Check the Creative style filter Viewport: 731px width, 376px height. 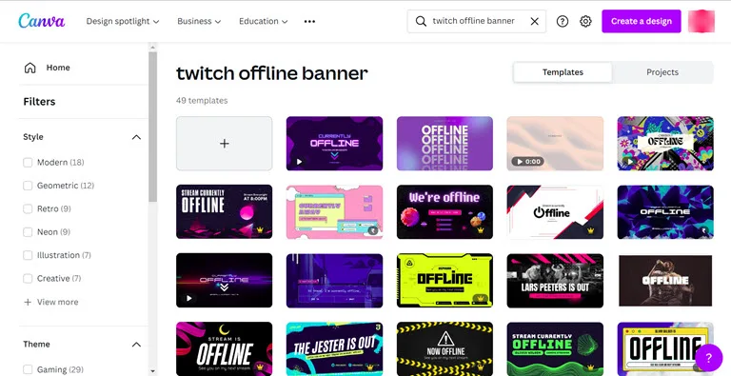click(x=28, y=279)
